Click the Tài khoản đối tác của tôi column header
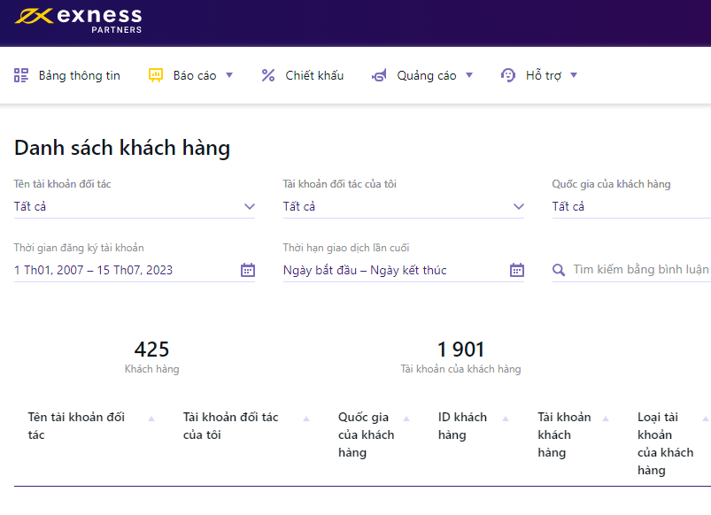Image resolution: width=711 pixels, height=515 pixels. pos(231,427)
